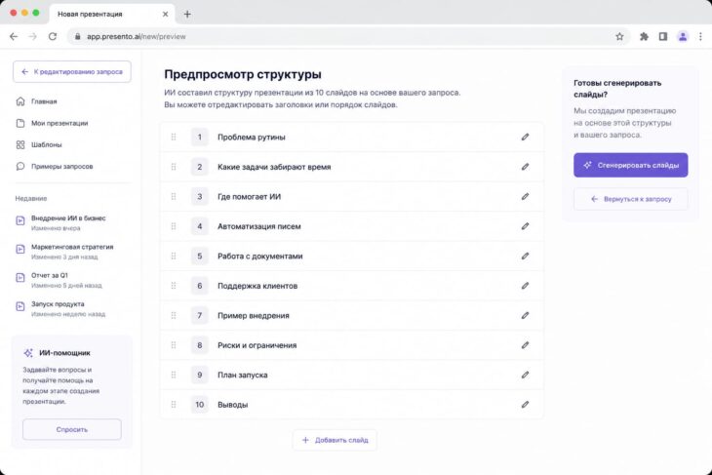
Task: Open 'Шаблоны' in sidebar
Action: [39, 144]
